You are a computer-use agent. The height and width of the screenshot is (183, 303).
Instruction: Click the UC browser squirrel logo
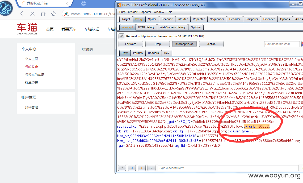[x=6, y=8]
